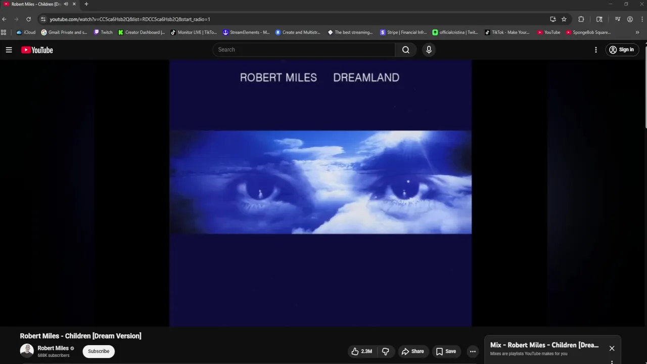
Task: Open the tab search side panel icon
Action: coord(599,19)
